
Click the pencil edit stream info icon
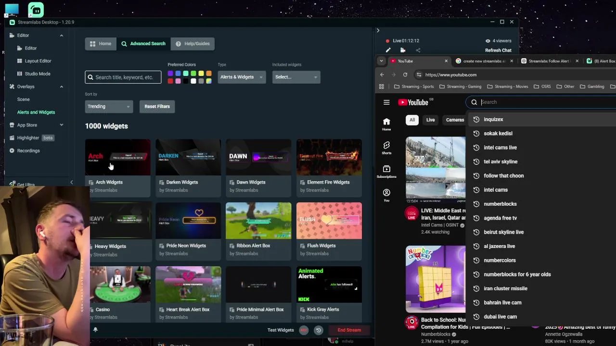[x=388, y=50]
